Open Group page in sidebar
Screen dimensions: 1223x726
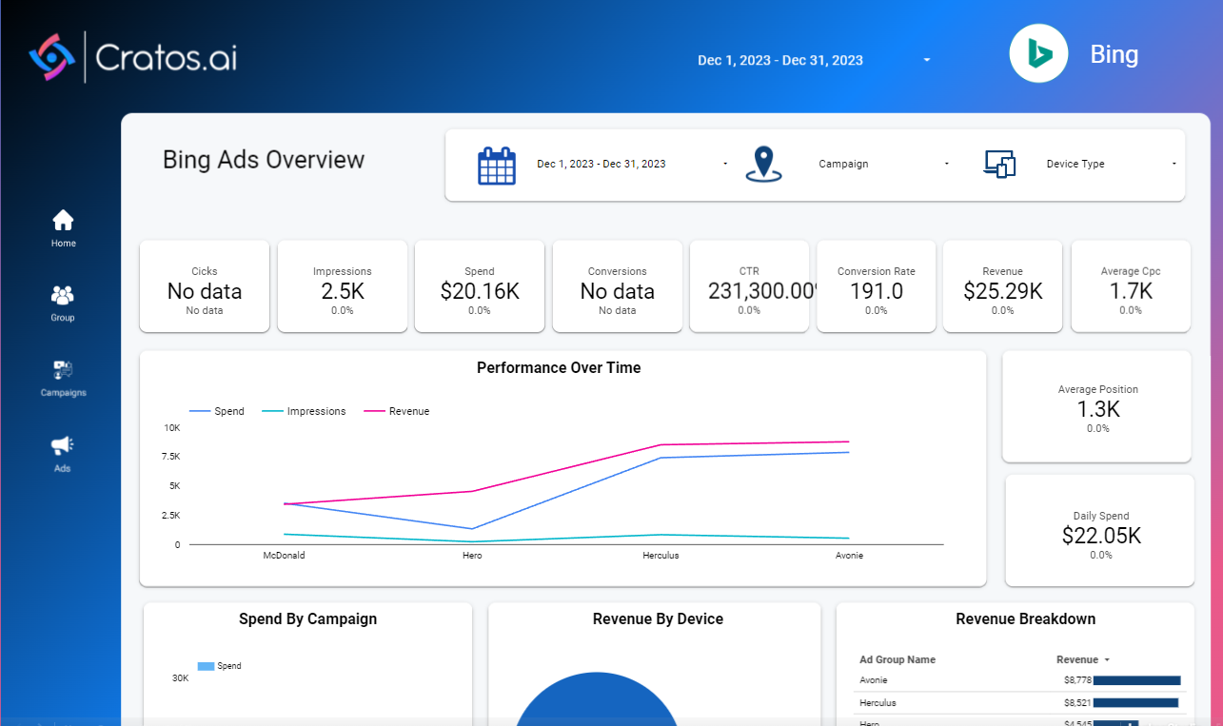(x=63, y=303)
